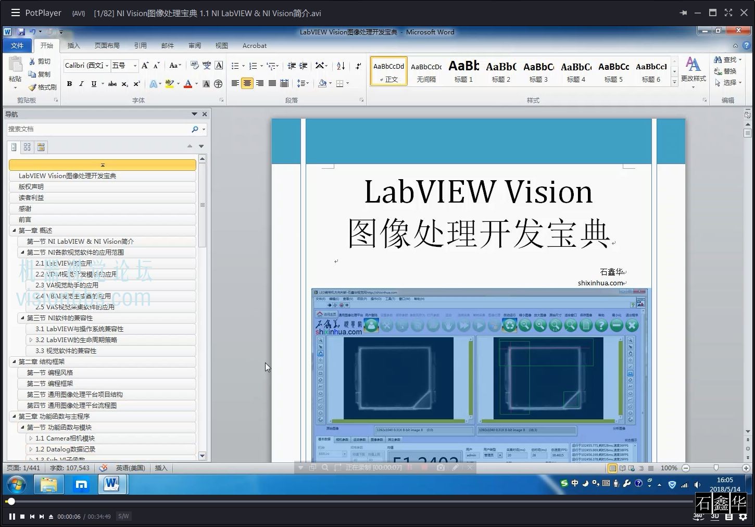Apply the 无间隔 style
Viewport: 755px width, 527px height.
click(x=426, y=71)
